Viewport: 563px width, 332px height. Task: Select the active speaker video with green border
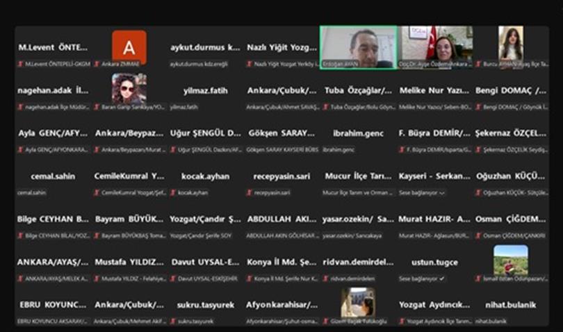tap(359, 47)
